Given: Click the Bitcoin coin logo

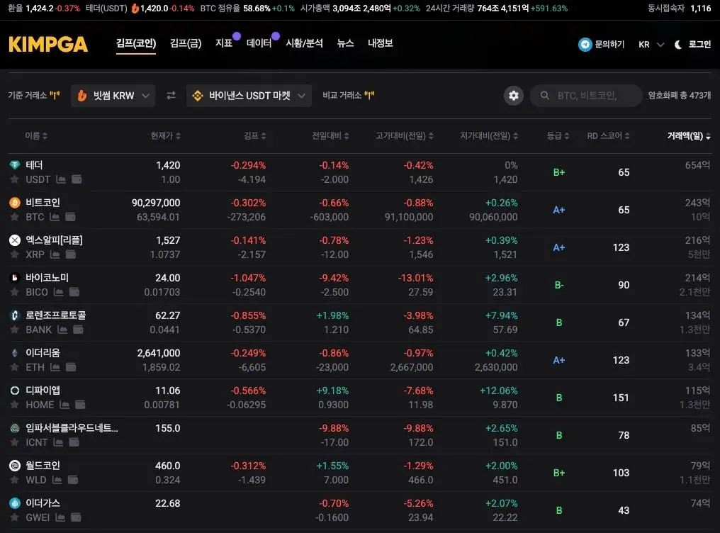Looking at the screenshot, I should click(15, 203).
